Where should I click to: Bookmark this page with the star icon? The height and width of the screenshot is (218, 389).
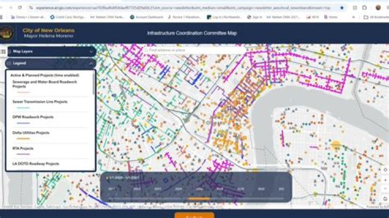click(x=342, y=8)
